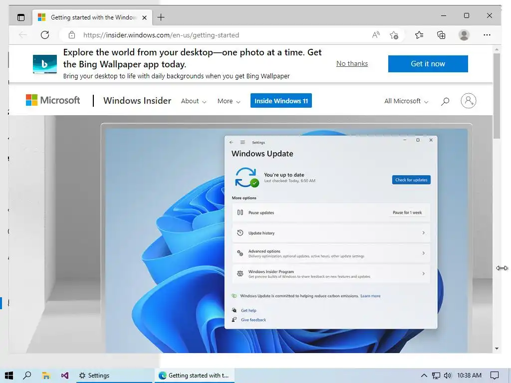Expand the All Microsoft dropdown
This screenshot has width=511, height=383.
406,101
